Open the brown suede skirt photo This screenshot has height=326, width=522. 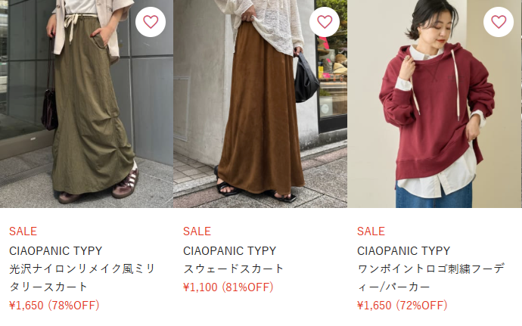[x=260, y=104]
